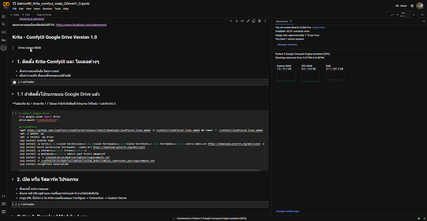Open the Edit menu
Screen dimensions: 427x221
tap(21, 9)
